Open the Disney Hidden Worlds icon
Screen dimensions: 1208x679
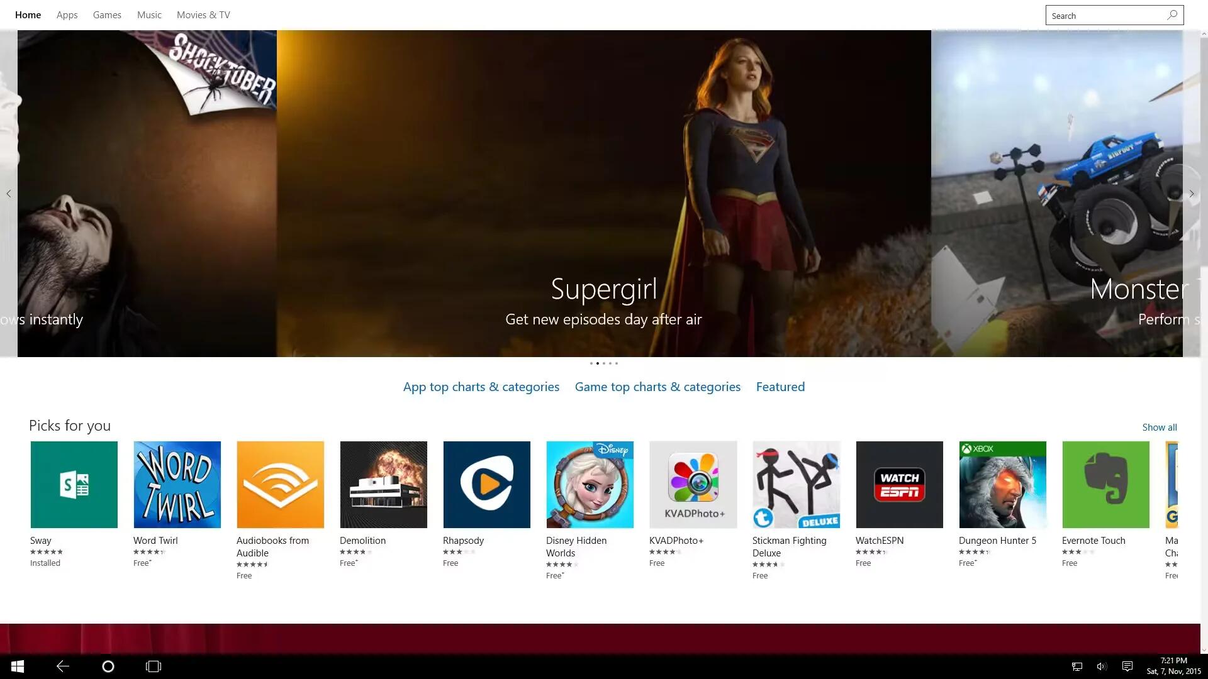click(590, 485)
